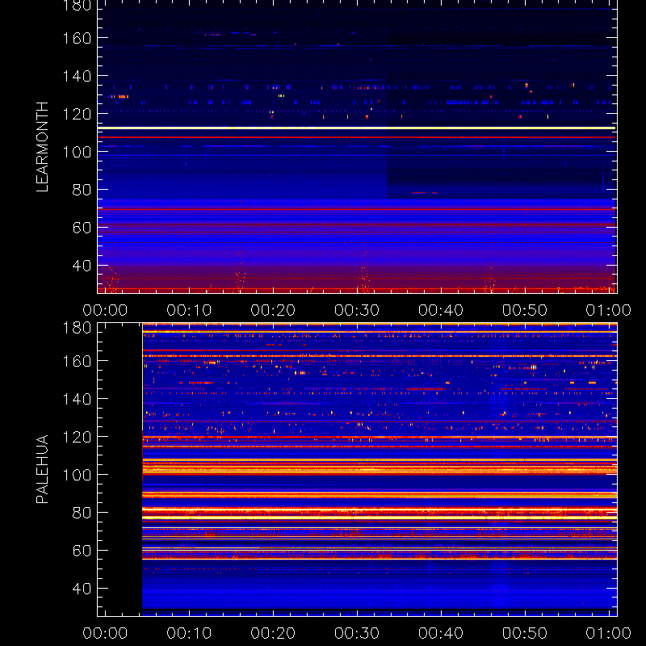Pick the 120 tick label on PALEHUA axis
646x646 pixels.
click(x=77, y=437)
